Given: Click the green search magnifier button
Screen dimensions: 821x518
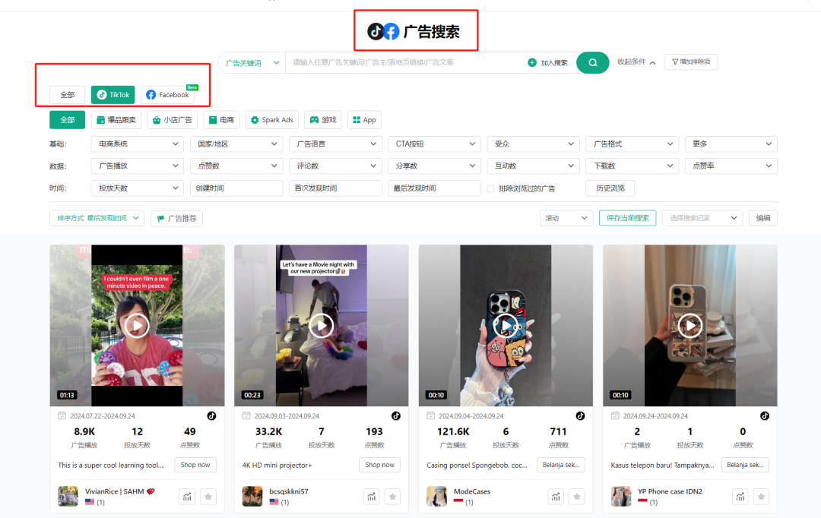Looking at the screenshot, I should tap(592, 63).
